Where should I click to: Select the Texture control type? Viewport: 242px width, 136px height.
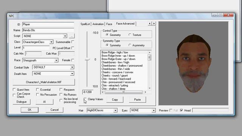tap(130, 35)
